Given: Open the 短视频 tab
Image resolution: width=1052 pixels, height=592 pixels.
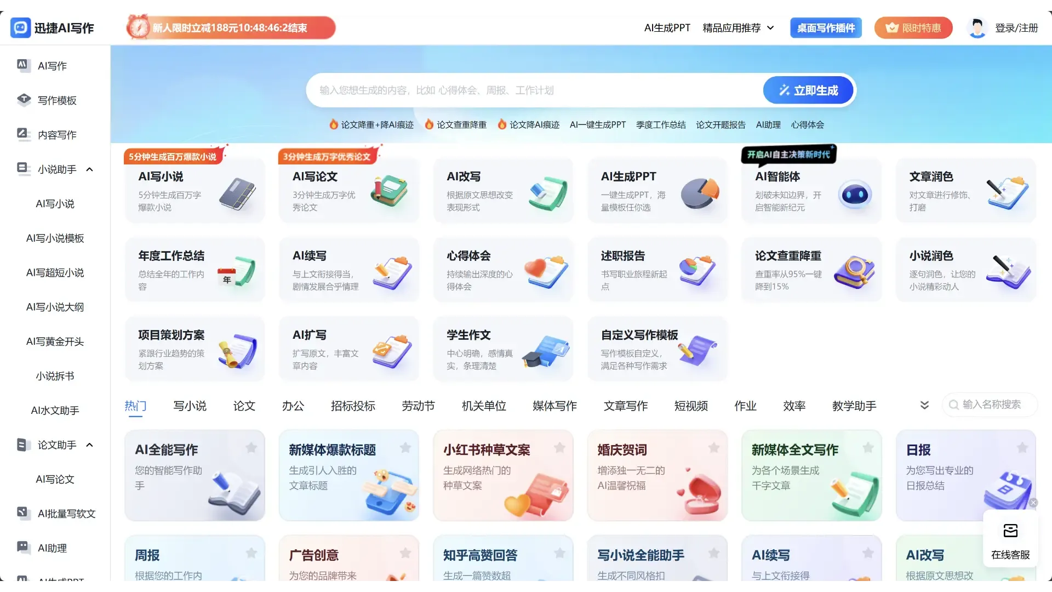Looking at the screenshot, I should click(x=691, y=406).
